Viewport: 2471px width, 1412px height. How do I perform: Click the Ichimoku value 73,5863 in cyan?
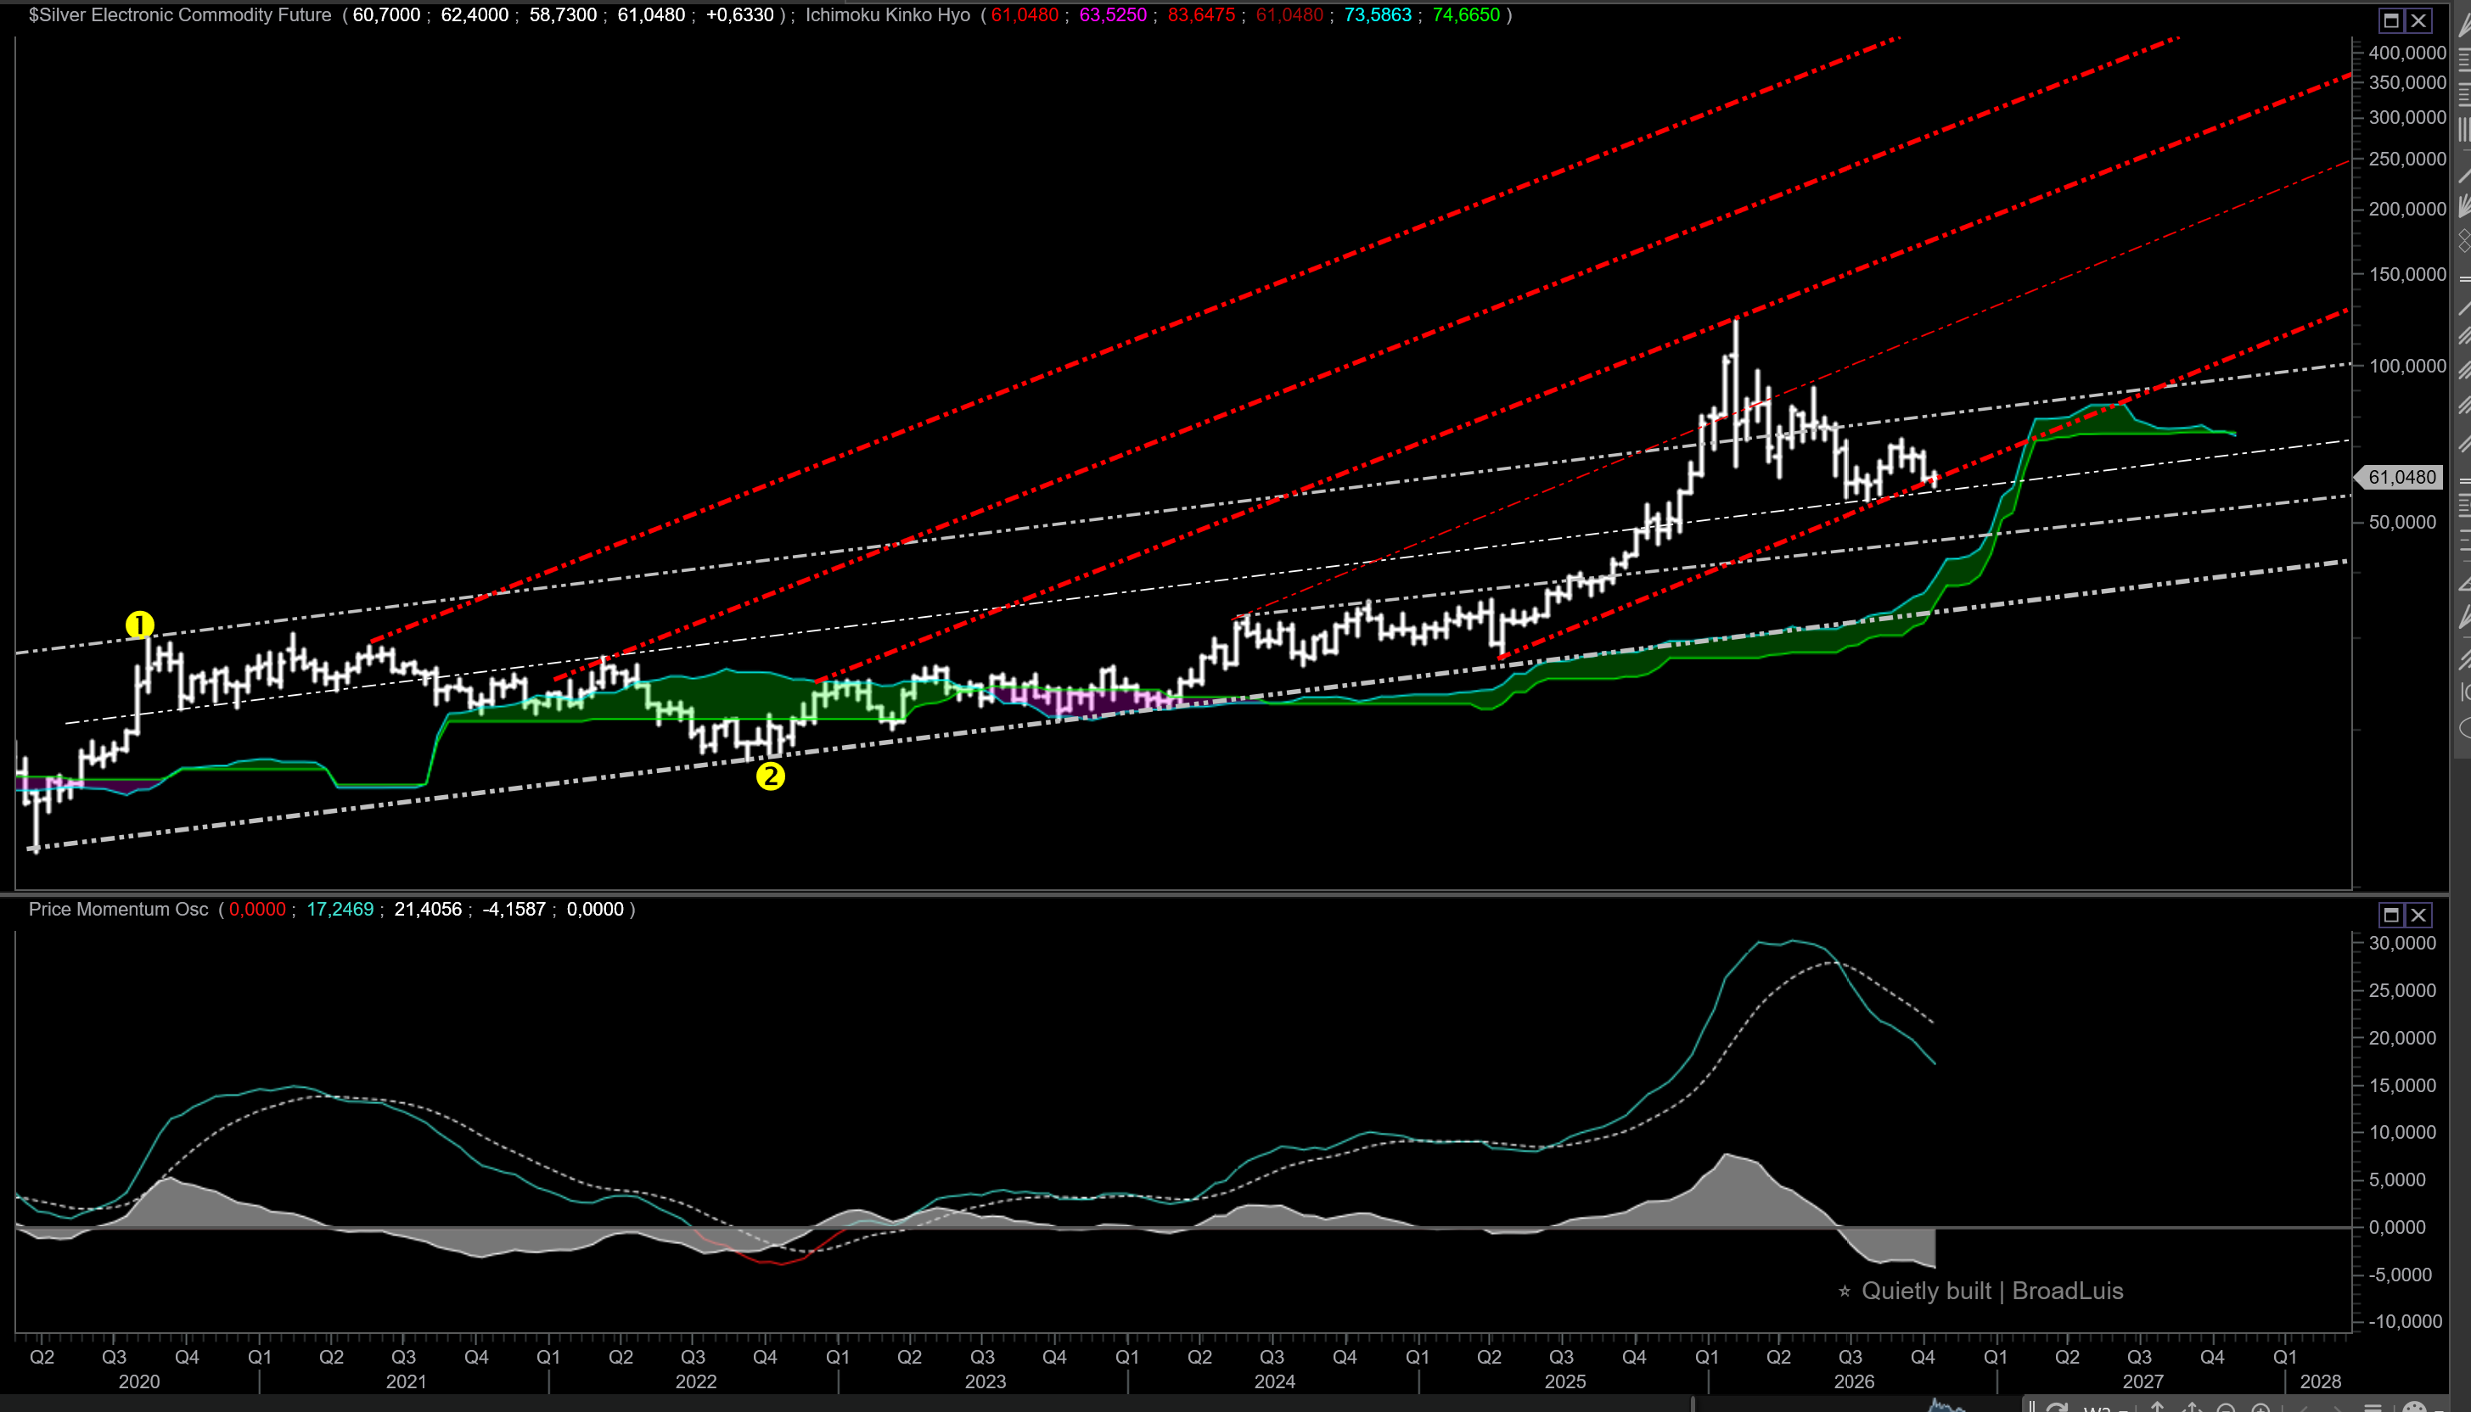[1378, 15]
